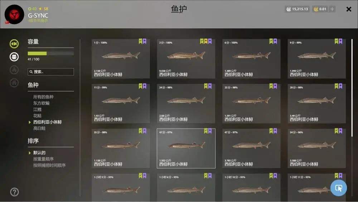Choose 花鲶 species filter

(x=37, y=116)
